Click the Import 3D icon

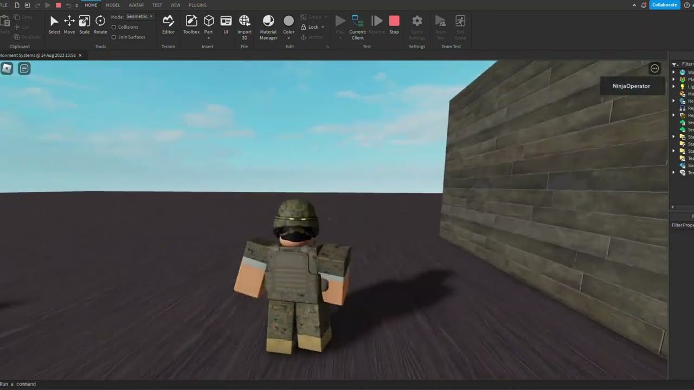245,21
